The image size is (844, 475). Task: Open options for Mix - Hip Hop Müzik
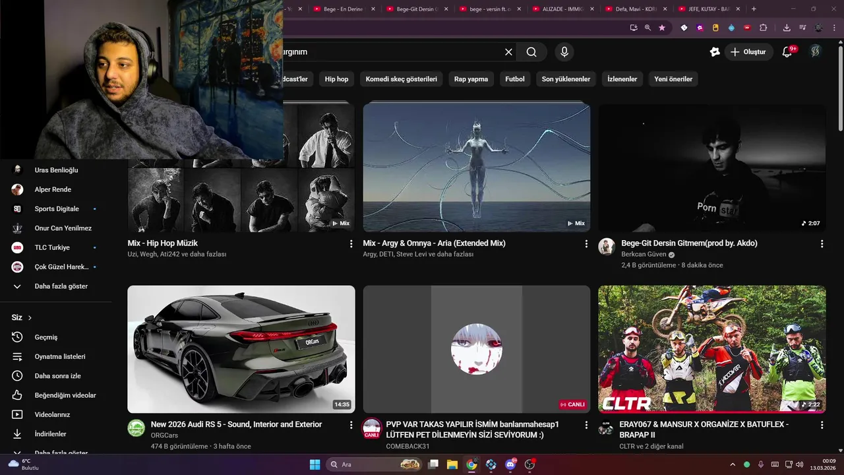[351, 244]
